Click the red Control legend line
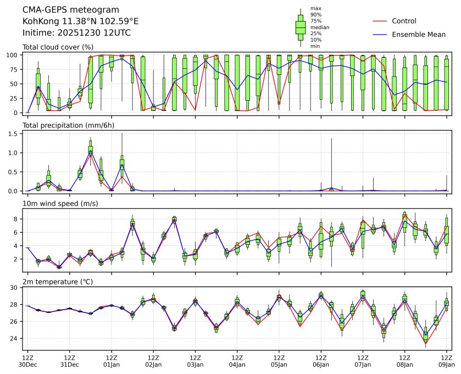Image resolution: width=461 pixels, height=374 pixels. 380,21
